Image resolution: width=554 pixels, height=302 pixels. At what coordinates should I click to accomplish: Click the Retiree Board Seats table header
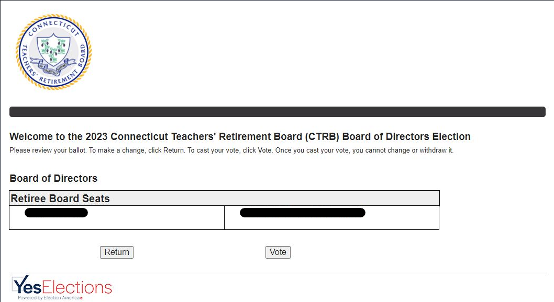coord(224,199)
